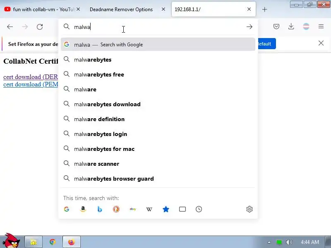Click the green network tray icon
Screen dimensions: 331x248
point(279,242)
